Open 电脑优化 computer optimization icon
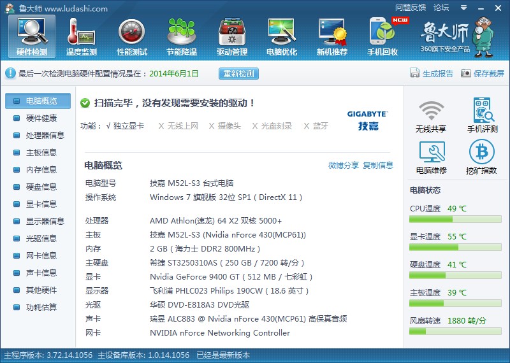 (x=282, y=35)
